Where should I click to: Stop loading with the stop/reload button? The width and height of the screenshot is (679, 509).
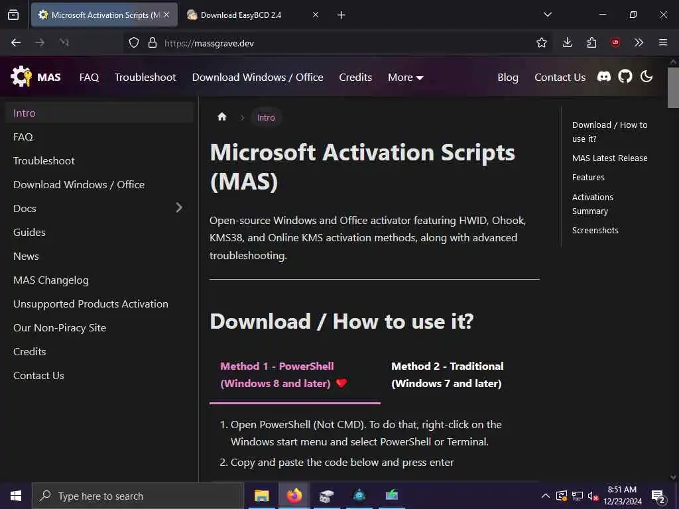coord(64,42)
